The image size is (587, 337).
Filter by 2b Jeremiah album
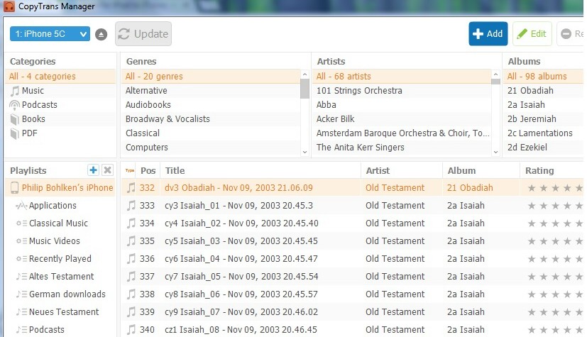click(544, 119)
